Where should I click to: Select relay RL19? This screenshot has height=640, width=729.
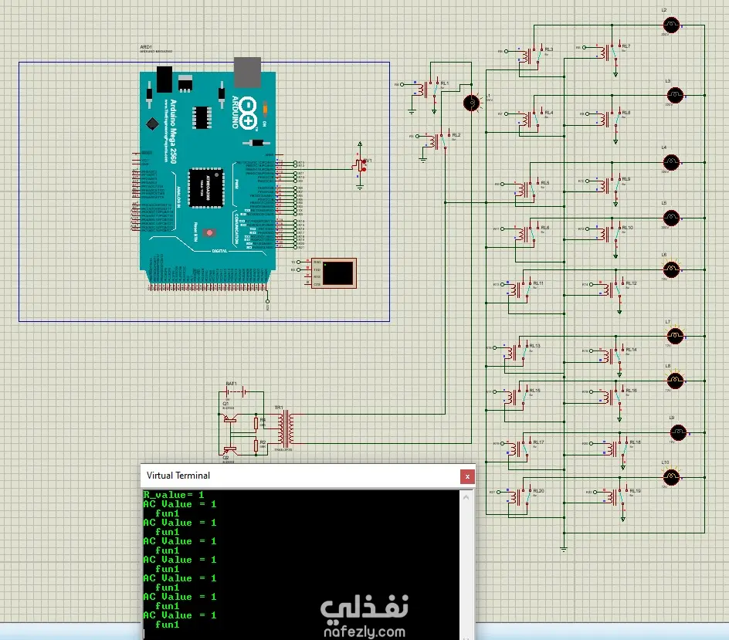point(616,497)
